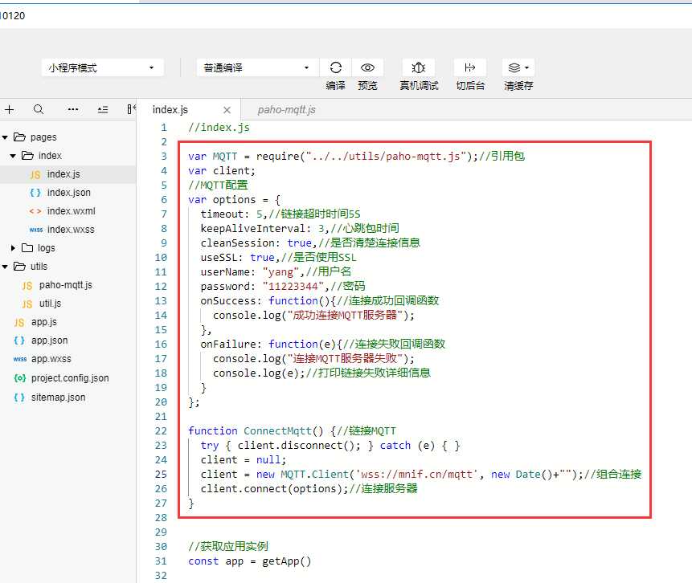Viewport: 692px width, 583px height.
Task: Click the //index.js comment on line 1
Action: [219, 128]
